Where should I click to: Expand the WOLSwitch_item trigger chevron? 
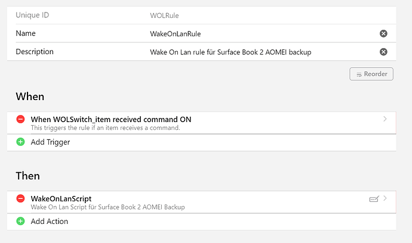click(385, 119)
